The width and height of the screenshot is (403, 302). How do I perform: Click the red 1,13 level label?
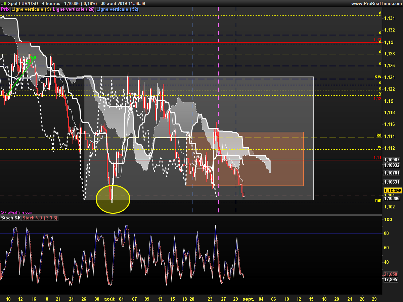[377, 40]
